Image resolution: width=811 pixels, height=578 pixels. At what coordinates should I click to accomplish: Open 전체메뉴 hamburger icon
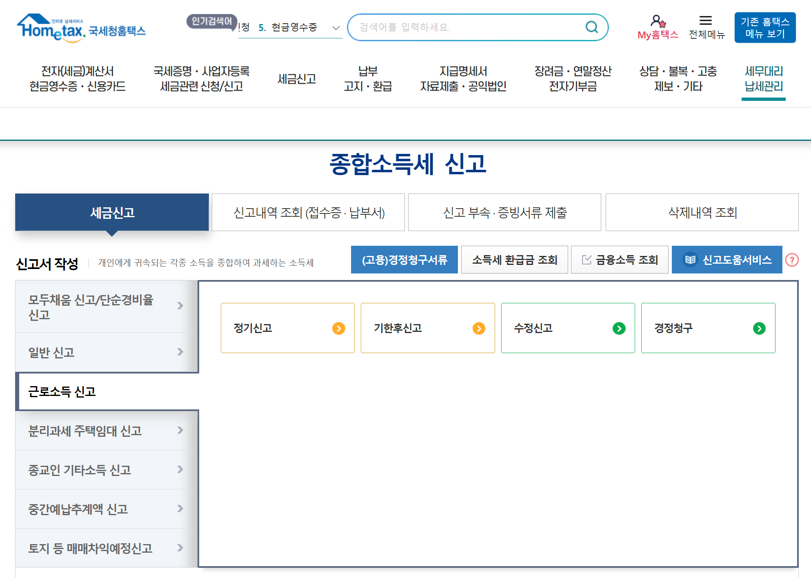705,20
